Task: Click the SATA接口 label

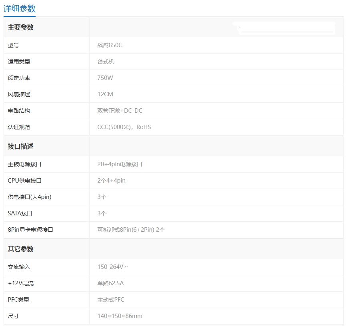Action: 20,213
